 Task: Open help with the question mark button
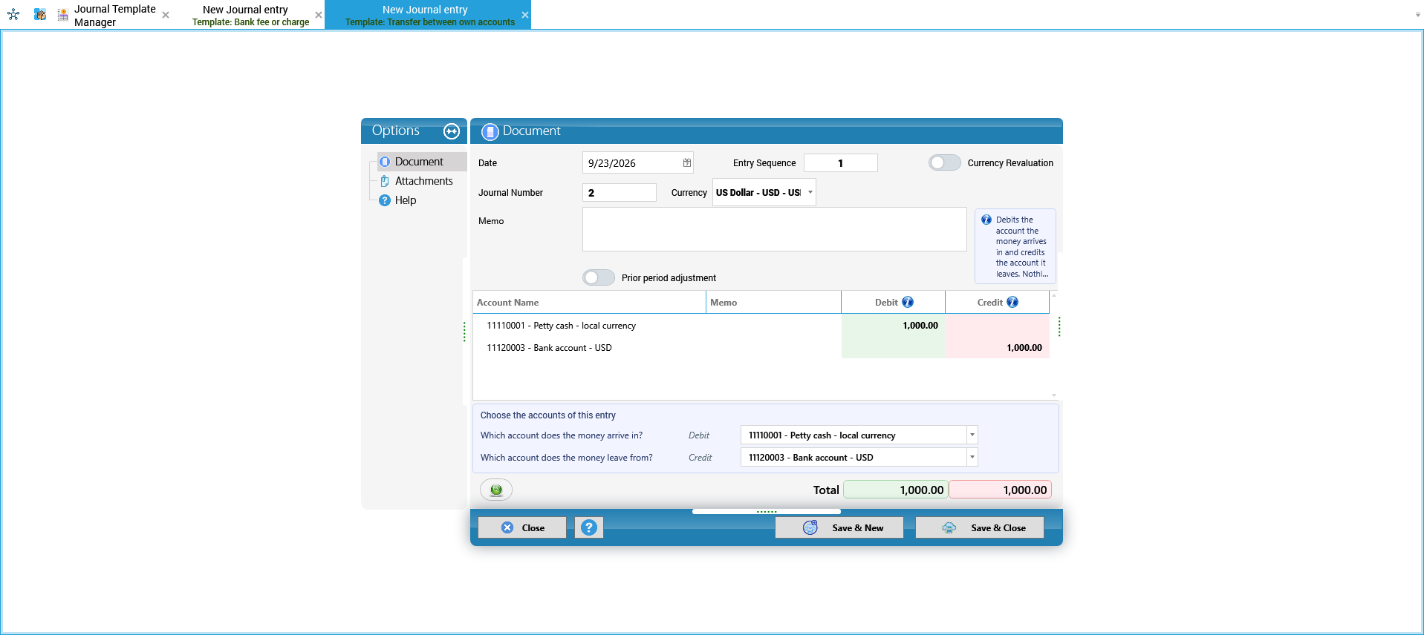tap(589, 527)
